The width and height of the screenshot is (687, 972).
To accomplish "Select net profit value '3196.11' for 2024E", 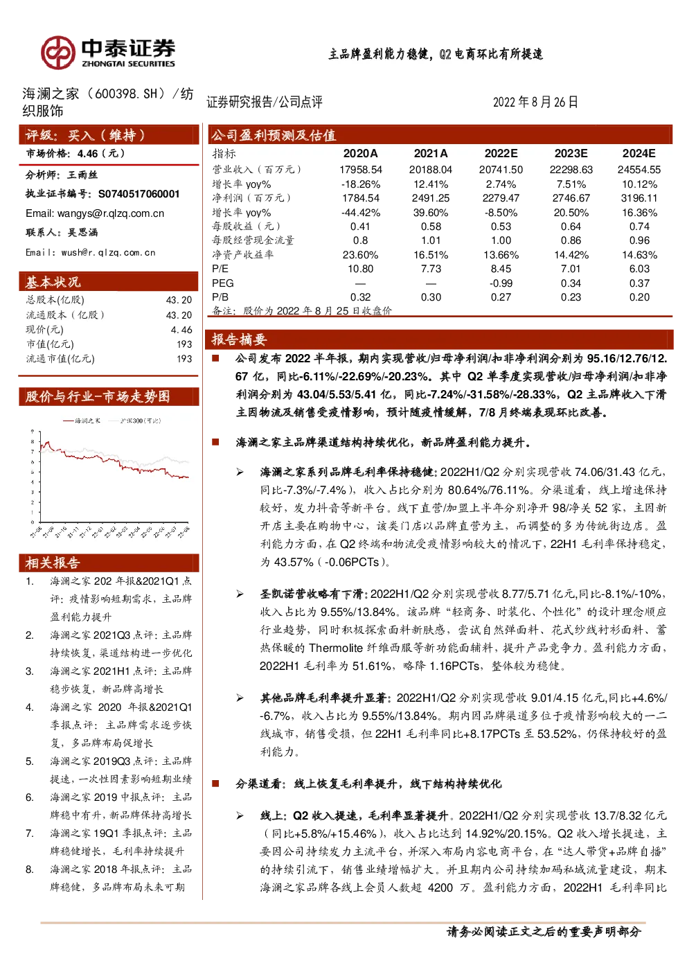I will click(639, 198).
